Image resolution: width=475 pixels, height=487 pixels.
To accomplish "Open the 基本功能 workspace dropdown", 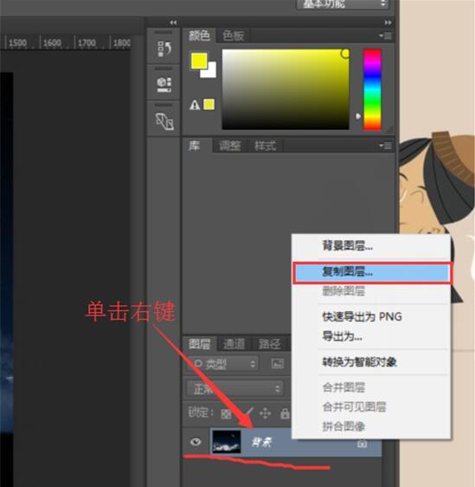I will [343, 4].
